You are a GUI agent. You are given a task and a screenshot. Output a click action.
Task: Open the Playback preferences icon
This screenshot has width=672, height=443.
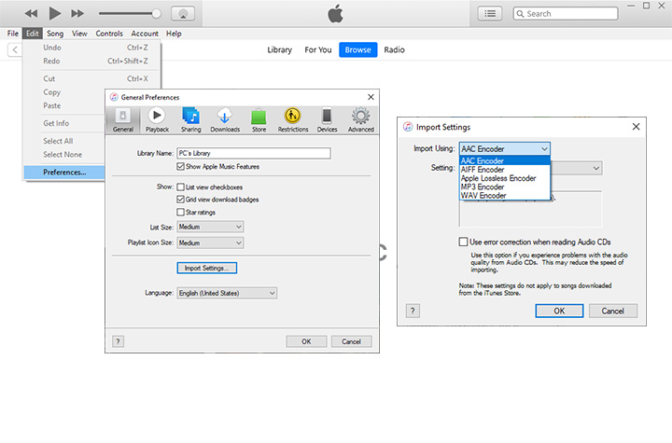pos(157,120)
